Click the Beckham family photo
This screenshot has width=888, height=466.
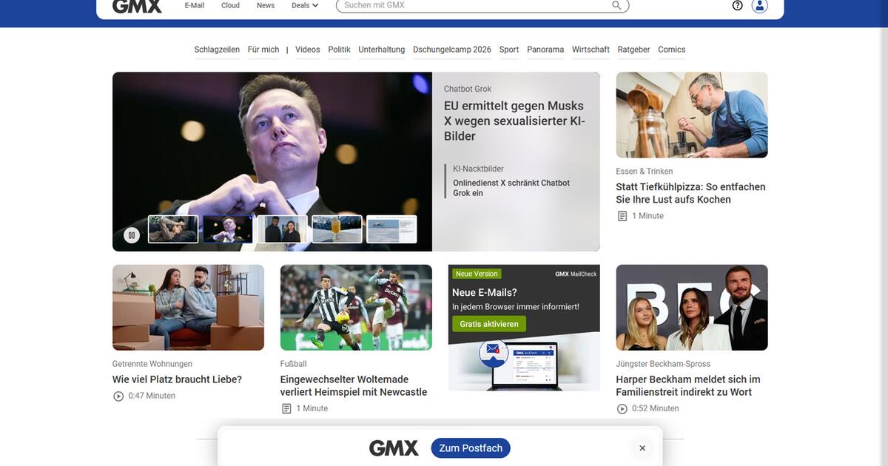(x=692, y=308)
